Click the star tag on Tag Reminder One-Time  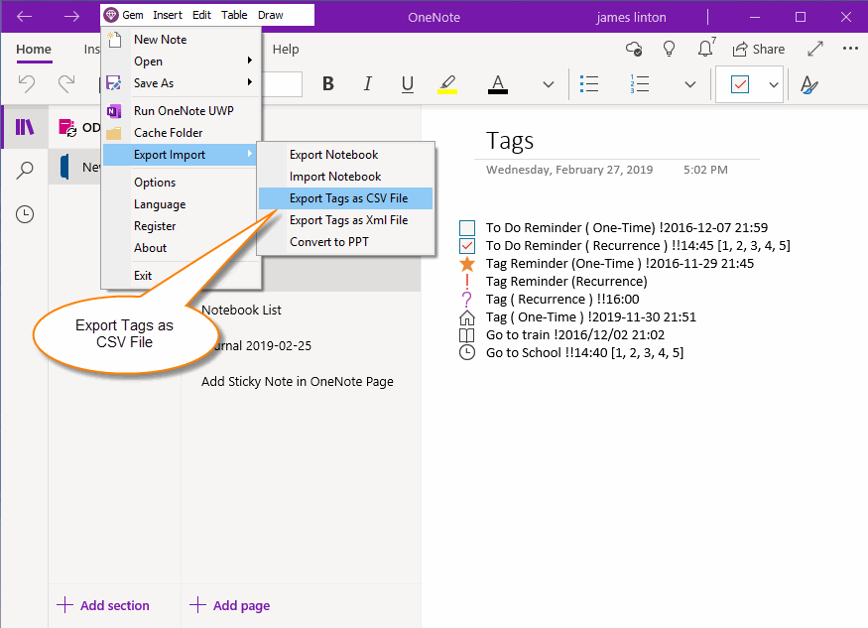click(467, 264)
